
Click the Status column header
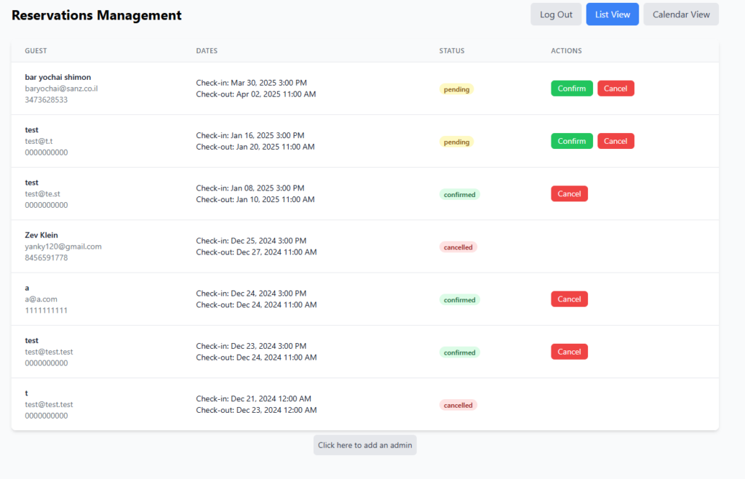[x=451, y=51]
